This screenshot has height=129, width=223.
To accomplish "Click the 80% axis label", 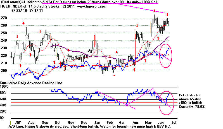I will tap(3, 93).
